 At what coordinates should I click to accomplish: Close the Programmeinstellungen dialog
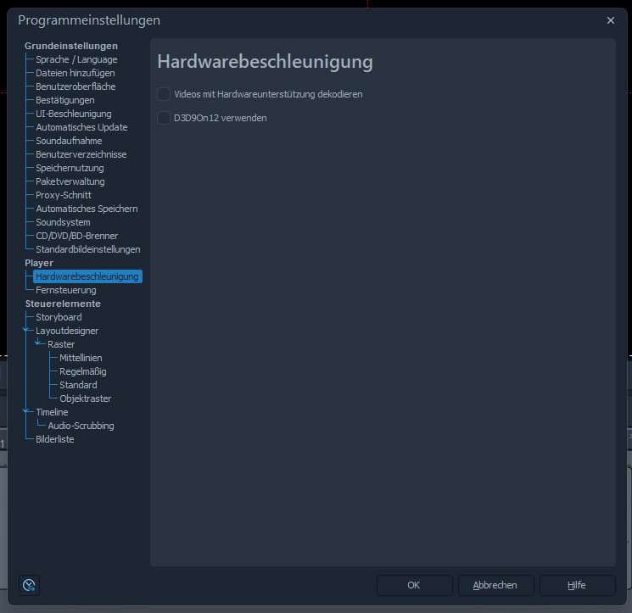click(611, 20)
